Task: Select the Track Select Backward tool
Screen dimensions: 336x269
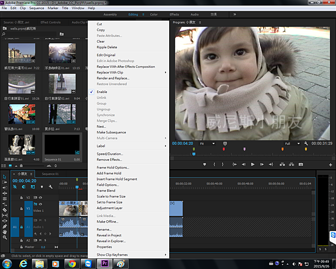Action: 4,188
